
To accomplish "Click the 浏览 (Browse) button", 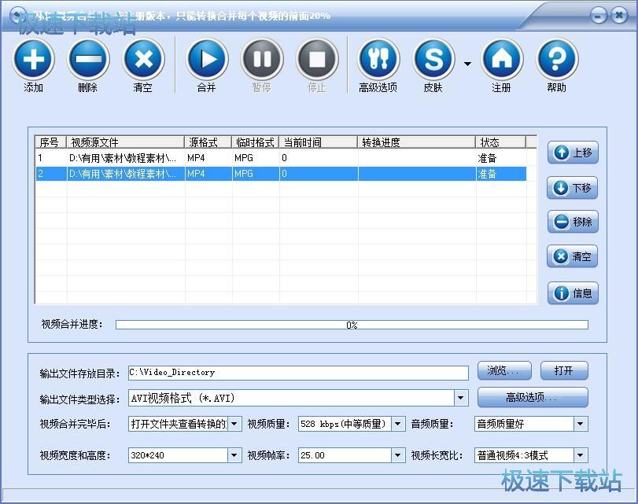I will click(504, 371).
